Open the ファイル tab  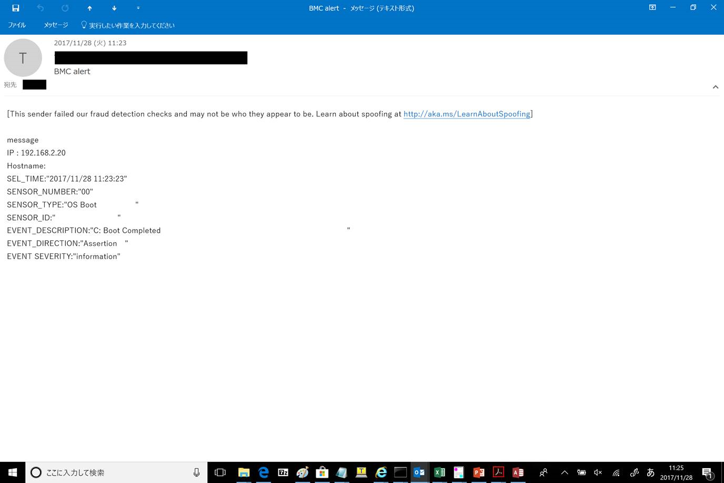(17, 25)
